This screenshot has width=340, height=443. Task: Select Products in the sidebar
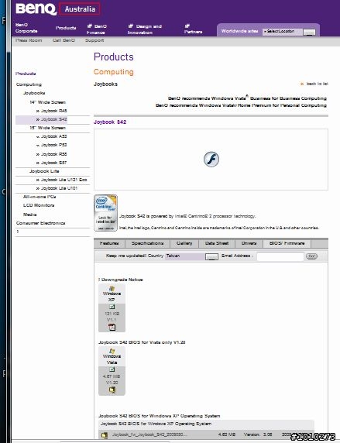[x=26, y=74]
